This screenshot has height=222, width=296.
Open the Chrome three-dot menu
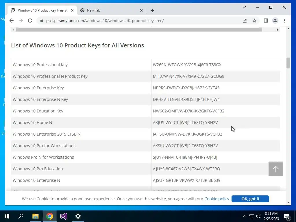tap(284, 21)
